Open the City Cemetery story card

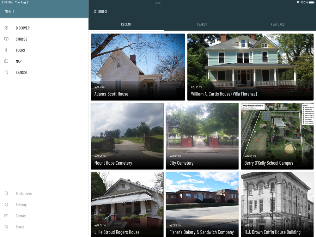coord(202,136)
